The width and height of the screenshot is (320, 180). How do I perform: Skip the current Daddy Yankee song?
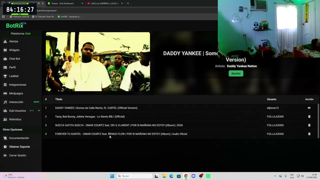click(x=309, y=108)
